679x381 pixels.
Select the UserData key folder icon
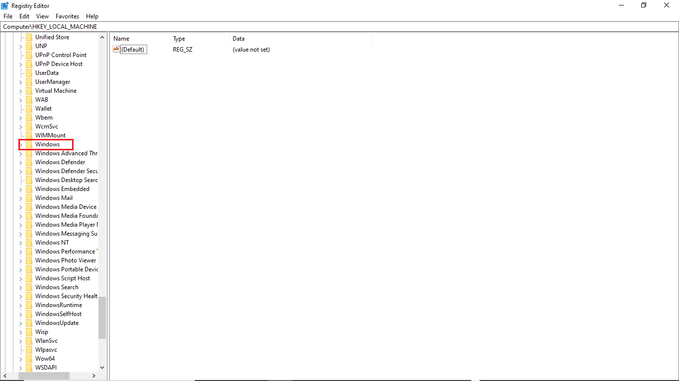coord(29,73)
